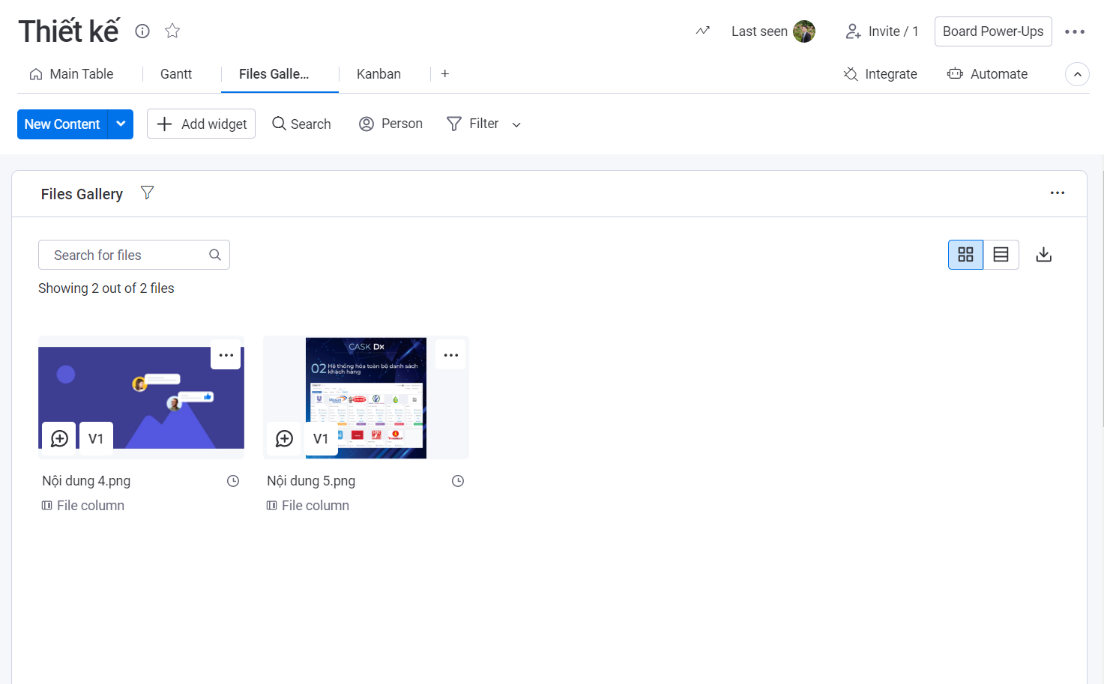Screen dimensions: 1104x684
Task: Open the three-dot menu on Nội dung 5.png
Action: pos(450,355)
